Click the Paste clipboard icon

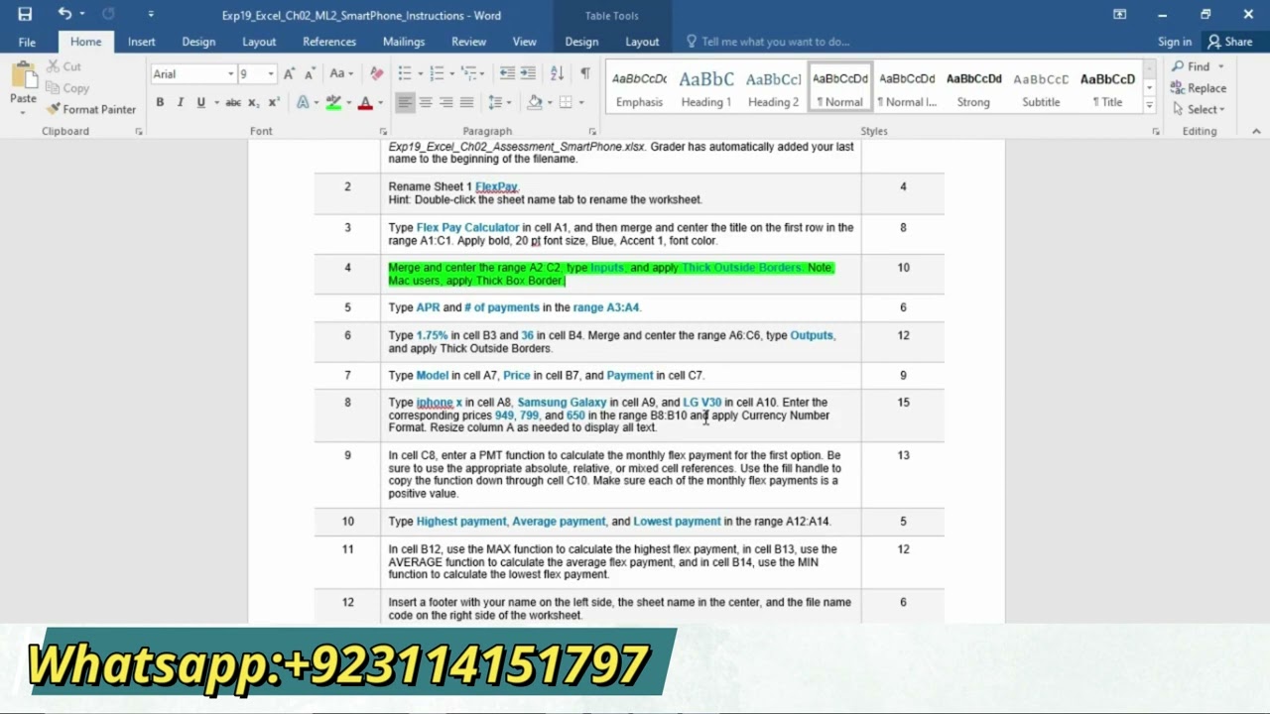pyautogui.click(x=23, y=75)
